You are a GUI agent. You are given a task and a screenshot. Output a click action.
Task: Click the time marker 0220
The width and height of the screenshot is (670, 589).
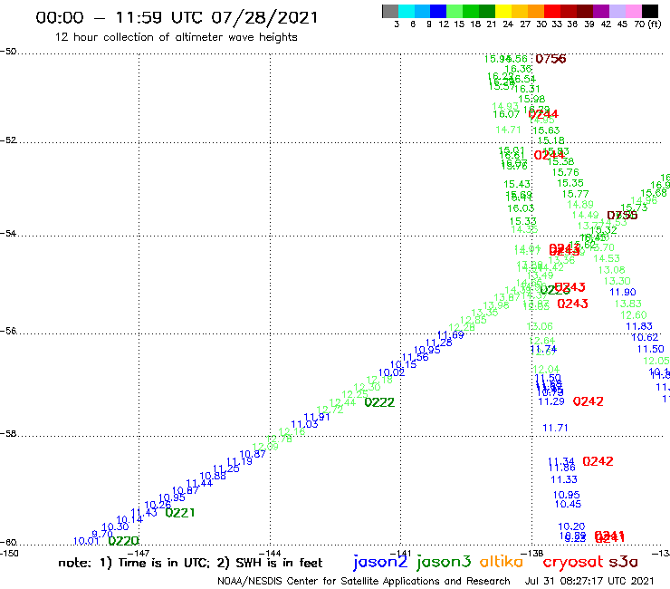pos(123,541)
